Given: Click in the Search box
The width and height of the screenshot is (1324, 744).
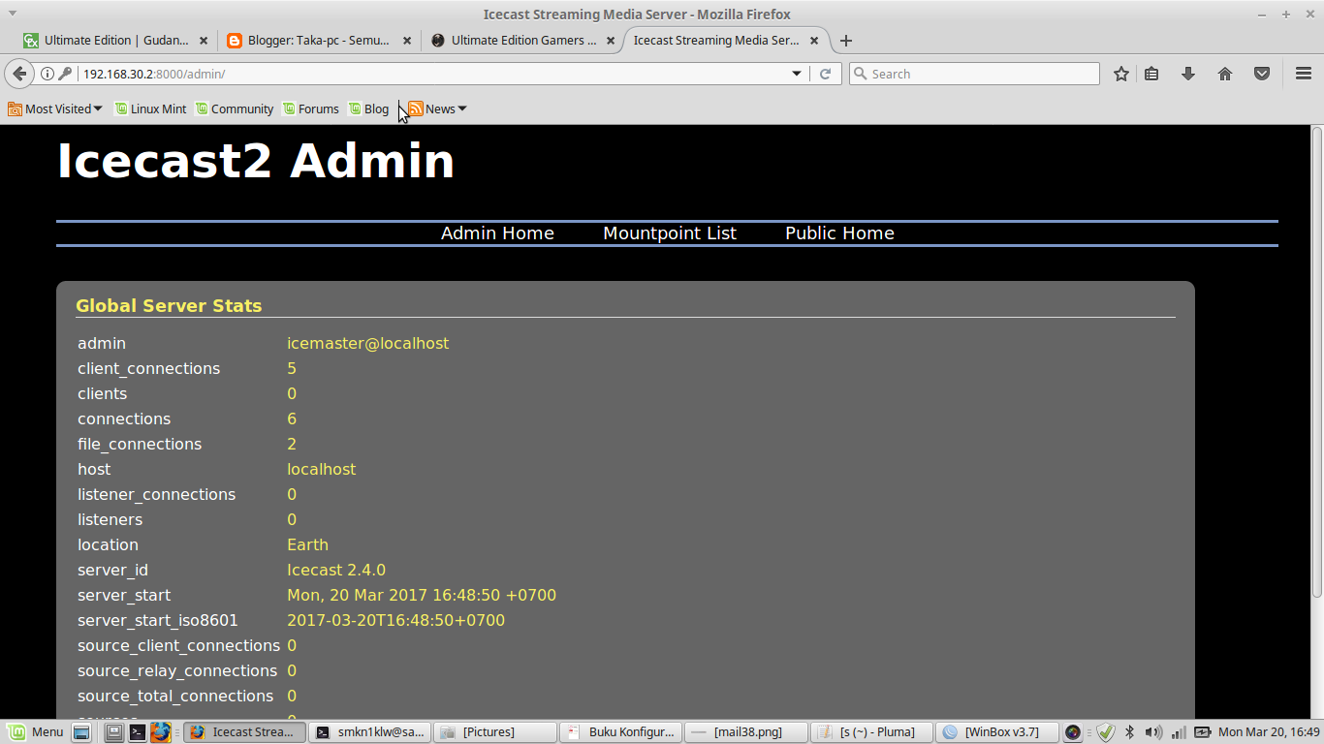Looking at the screenshot, I should click(x=974, y=74).
